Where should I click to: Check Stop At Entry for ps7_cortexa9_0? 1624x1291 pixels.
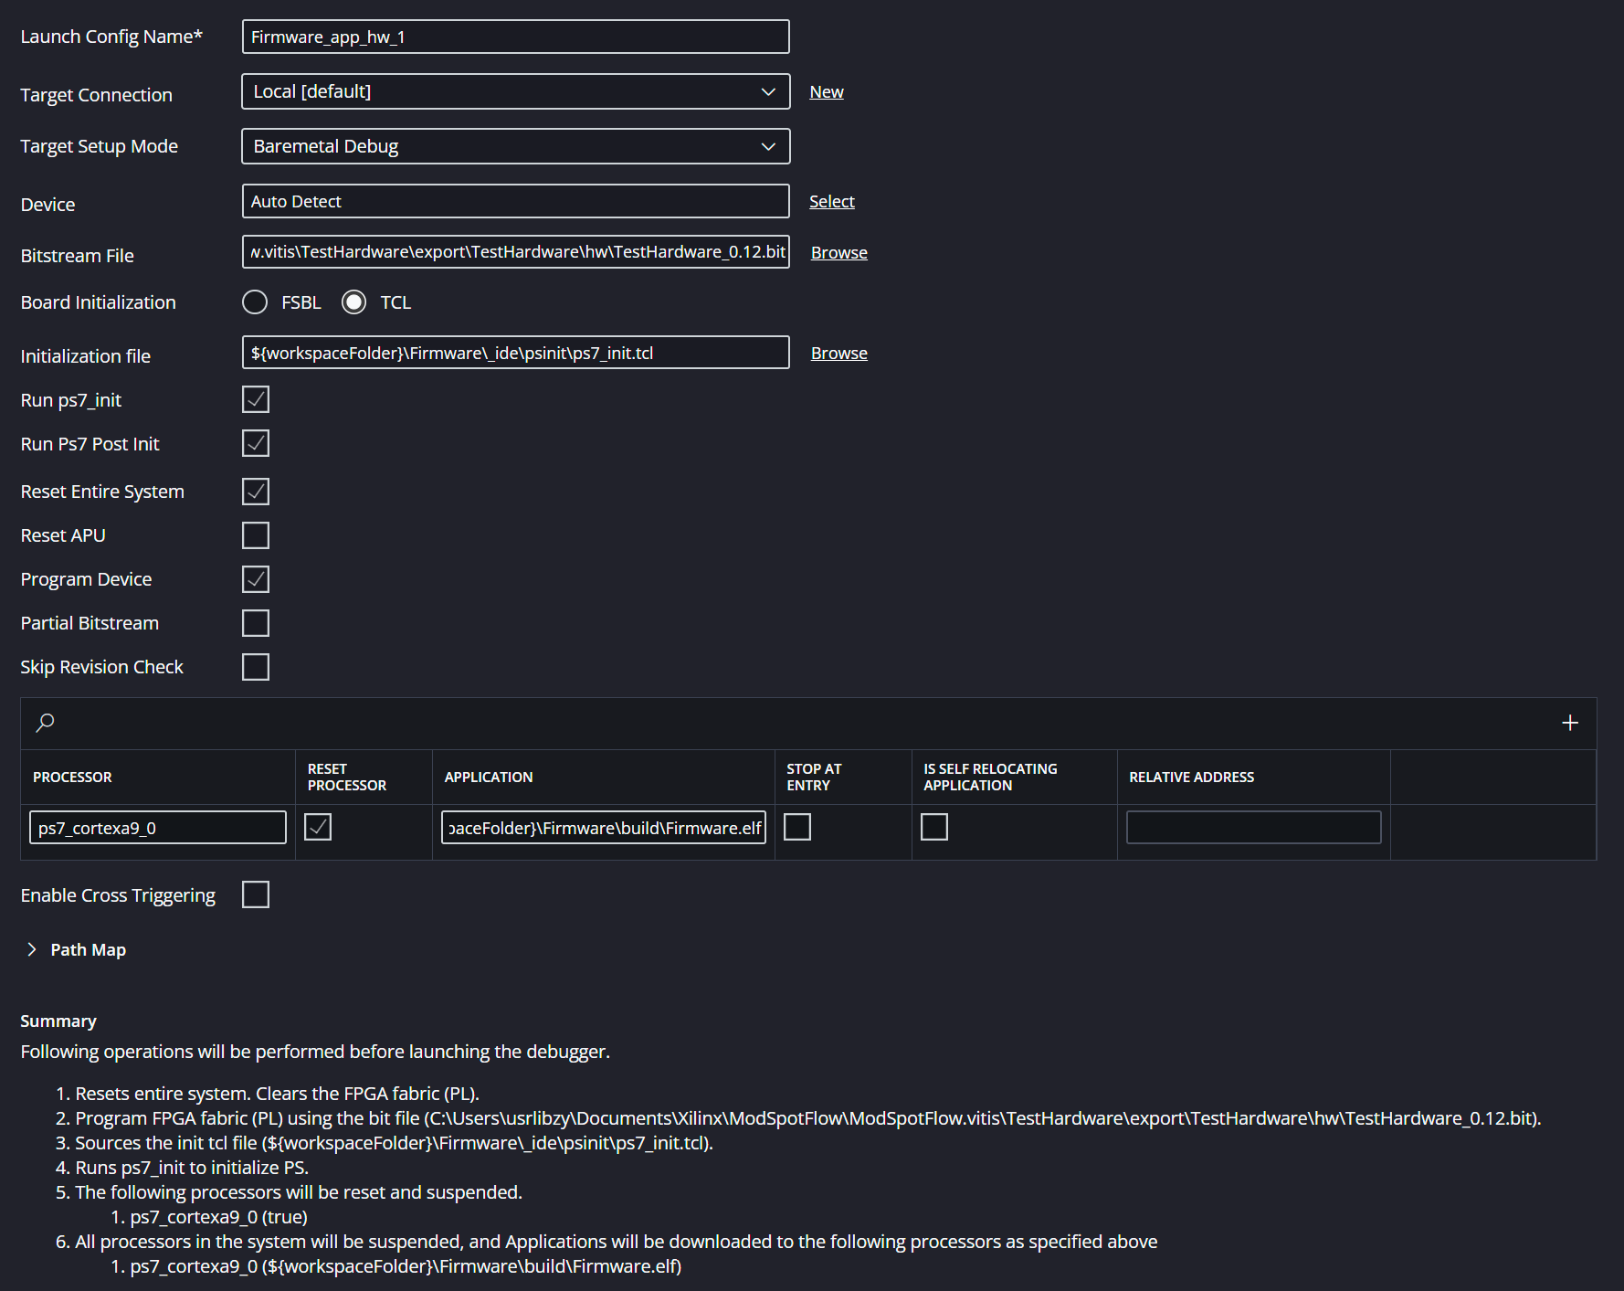[x=797, y=827]
